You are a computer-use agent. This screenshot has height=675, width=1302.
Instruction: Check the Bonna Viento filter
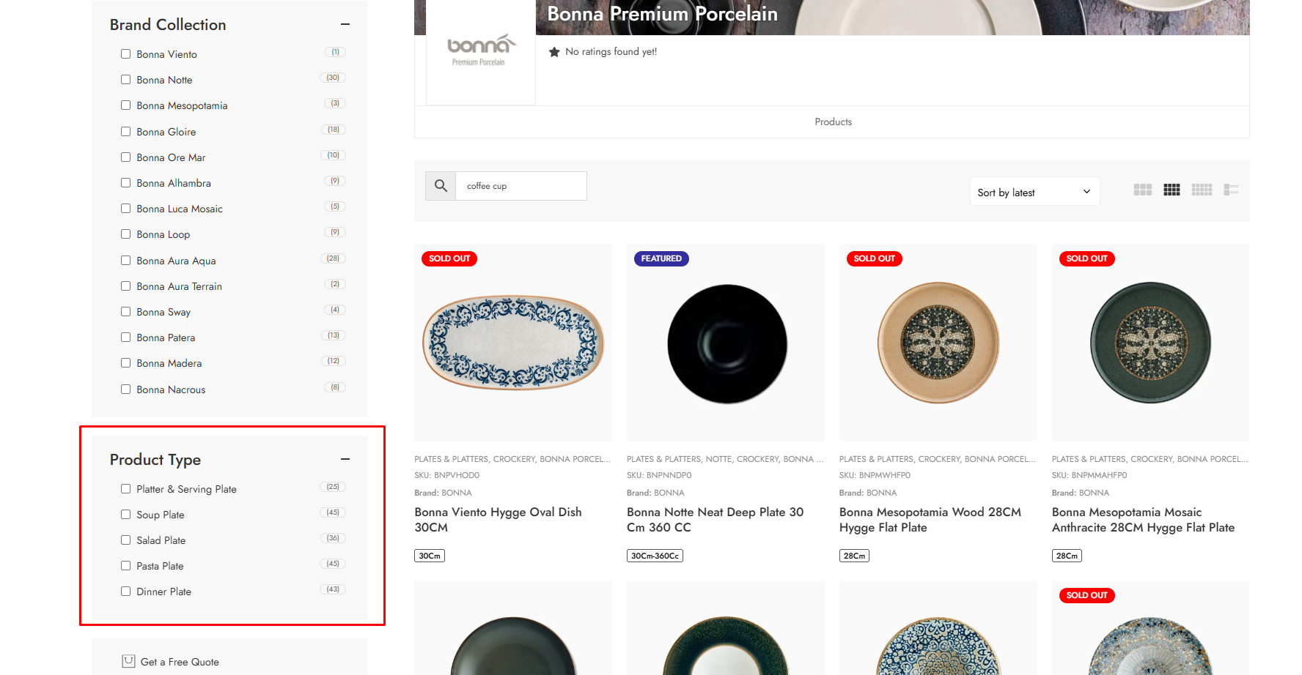click(x=125, y=54)
